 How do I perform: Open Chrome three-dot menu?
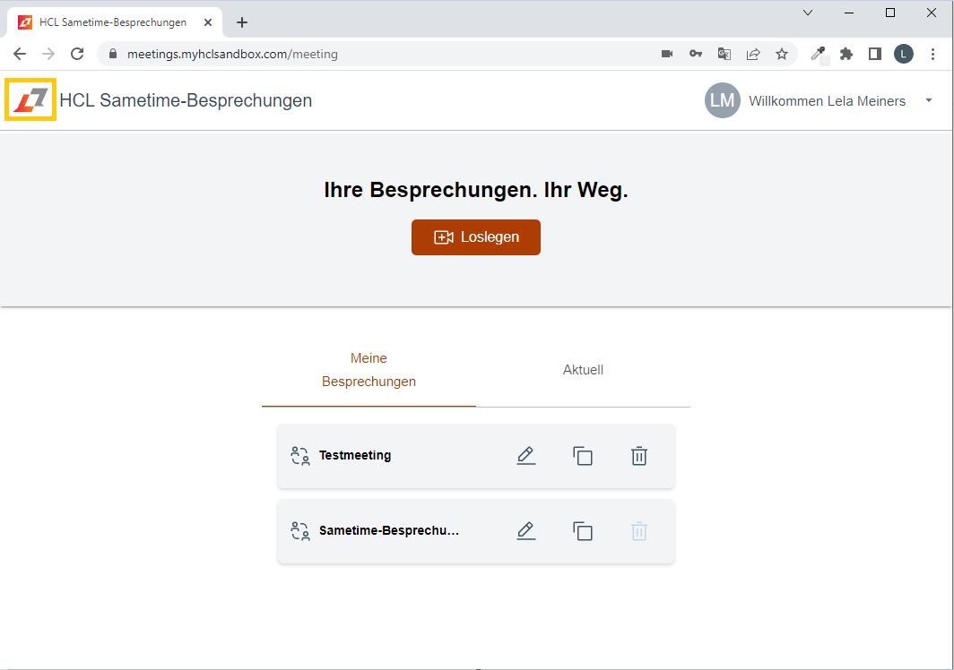pos(932,54)
